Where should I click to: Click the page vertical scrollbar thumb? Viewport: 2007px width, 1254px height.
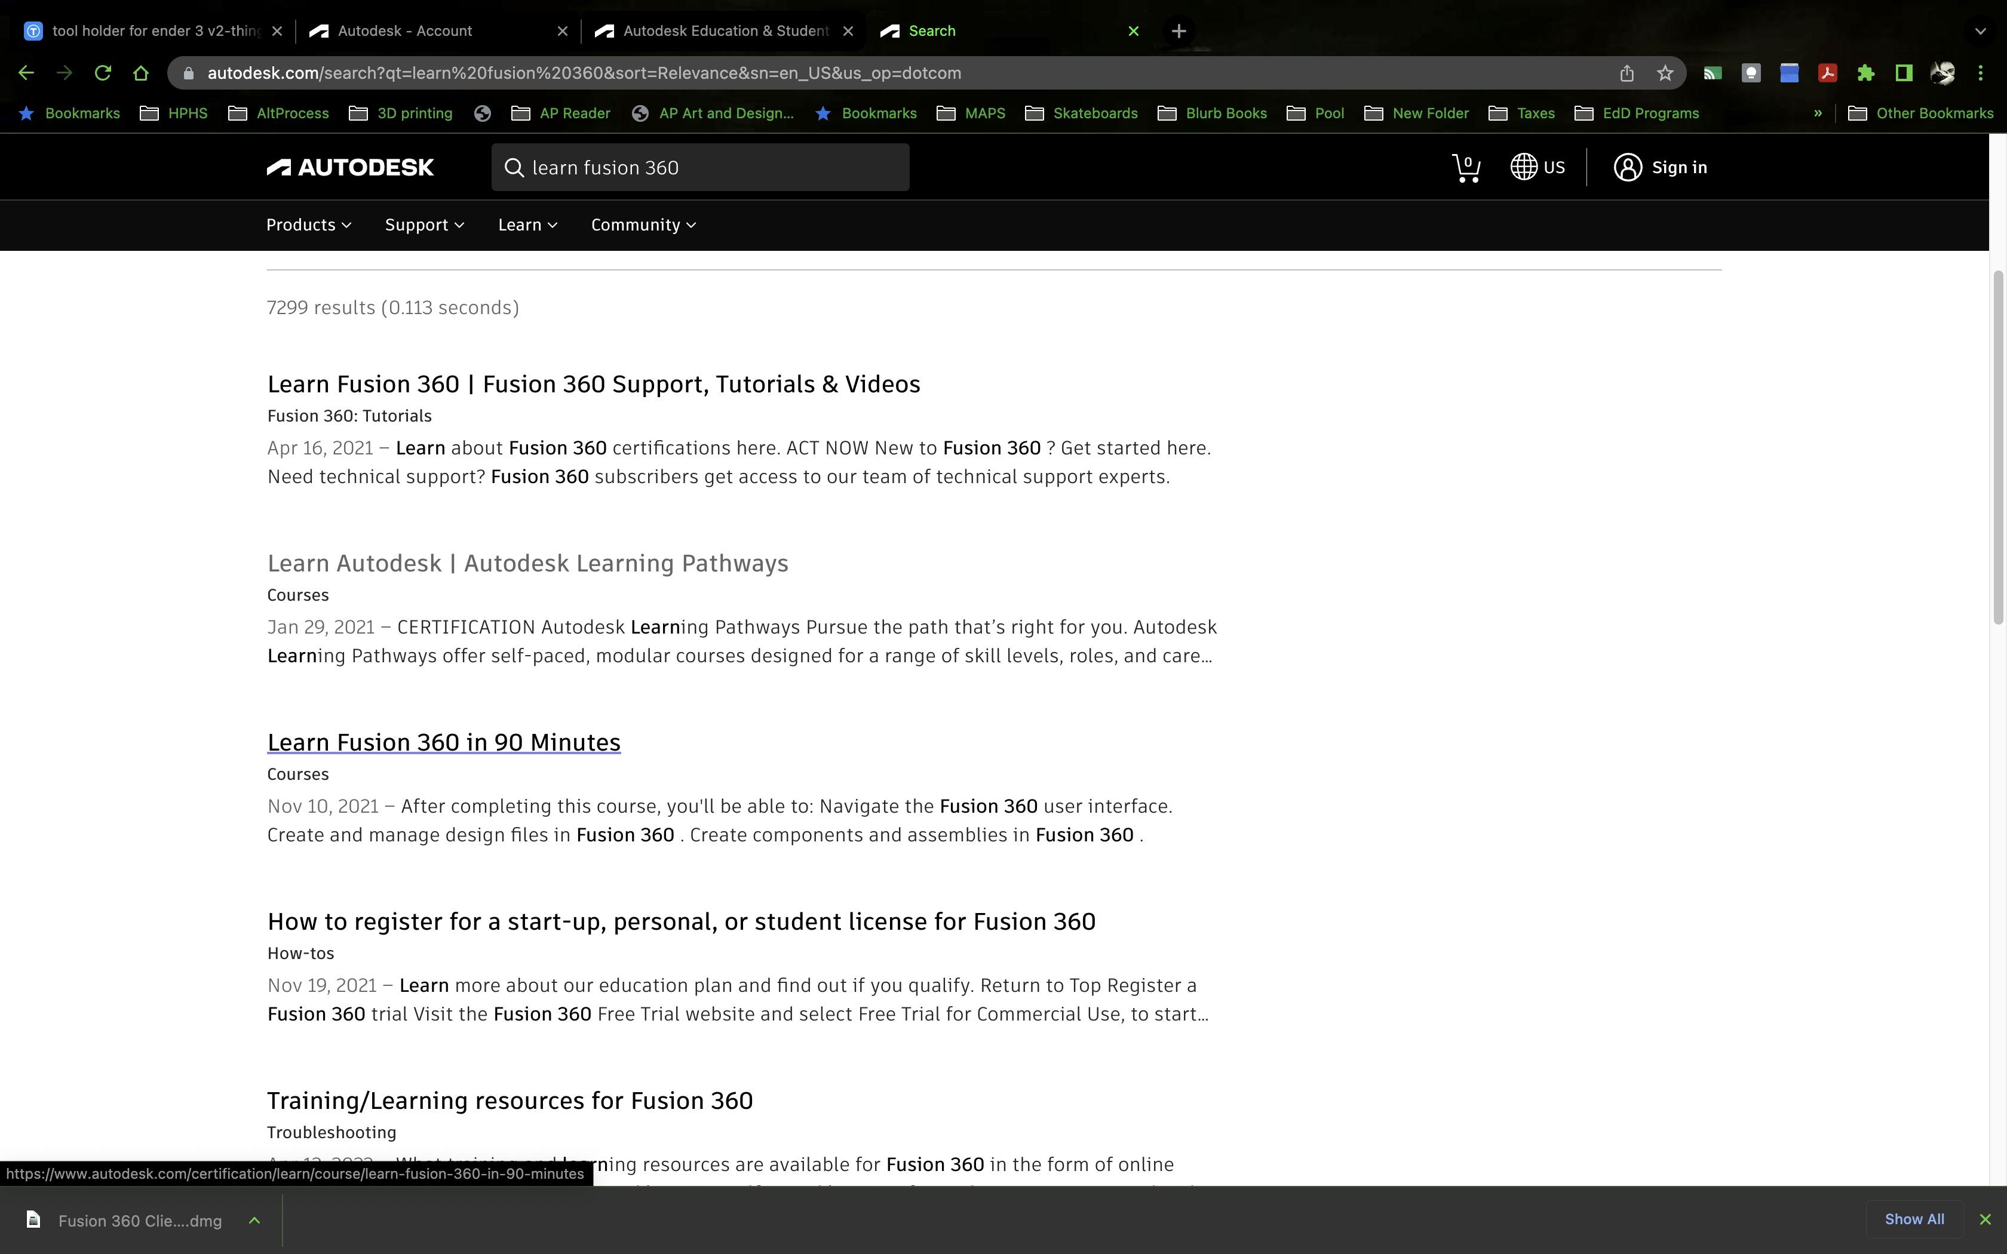click(x=1998, y=448)
